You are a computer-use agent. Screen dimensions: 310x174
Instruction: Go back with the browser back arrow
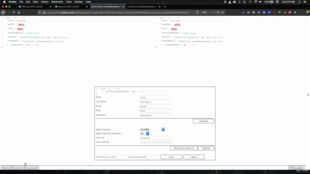(x=3, y=13)
